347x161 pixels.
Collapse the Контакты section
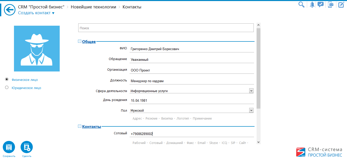tap(80, 126)
